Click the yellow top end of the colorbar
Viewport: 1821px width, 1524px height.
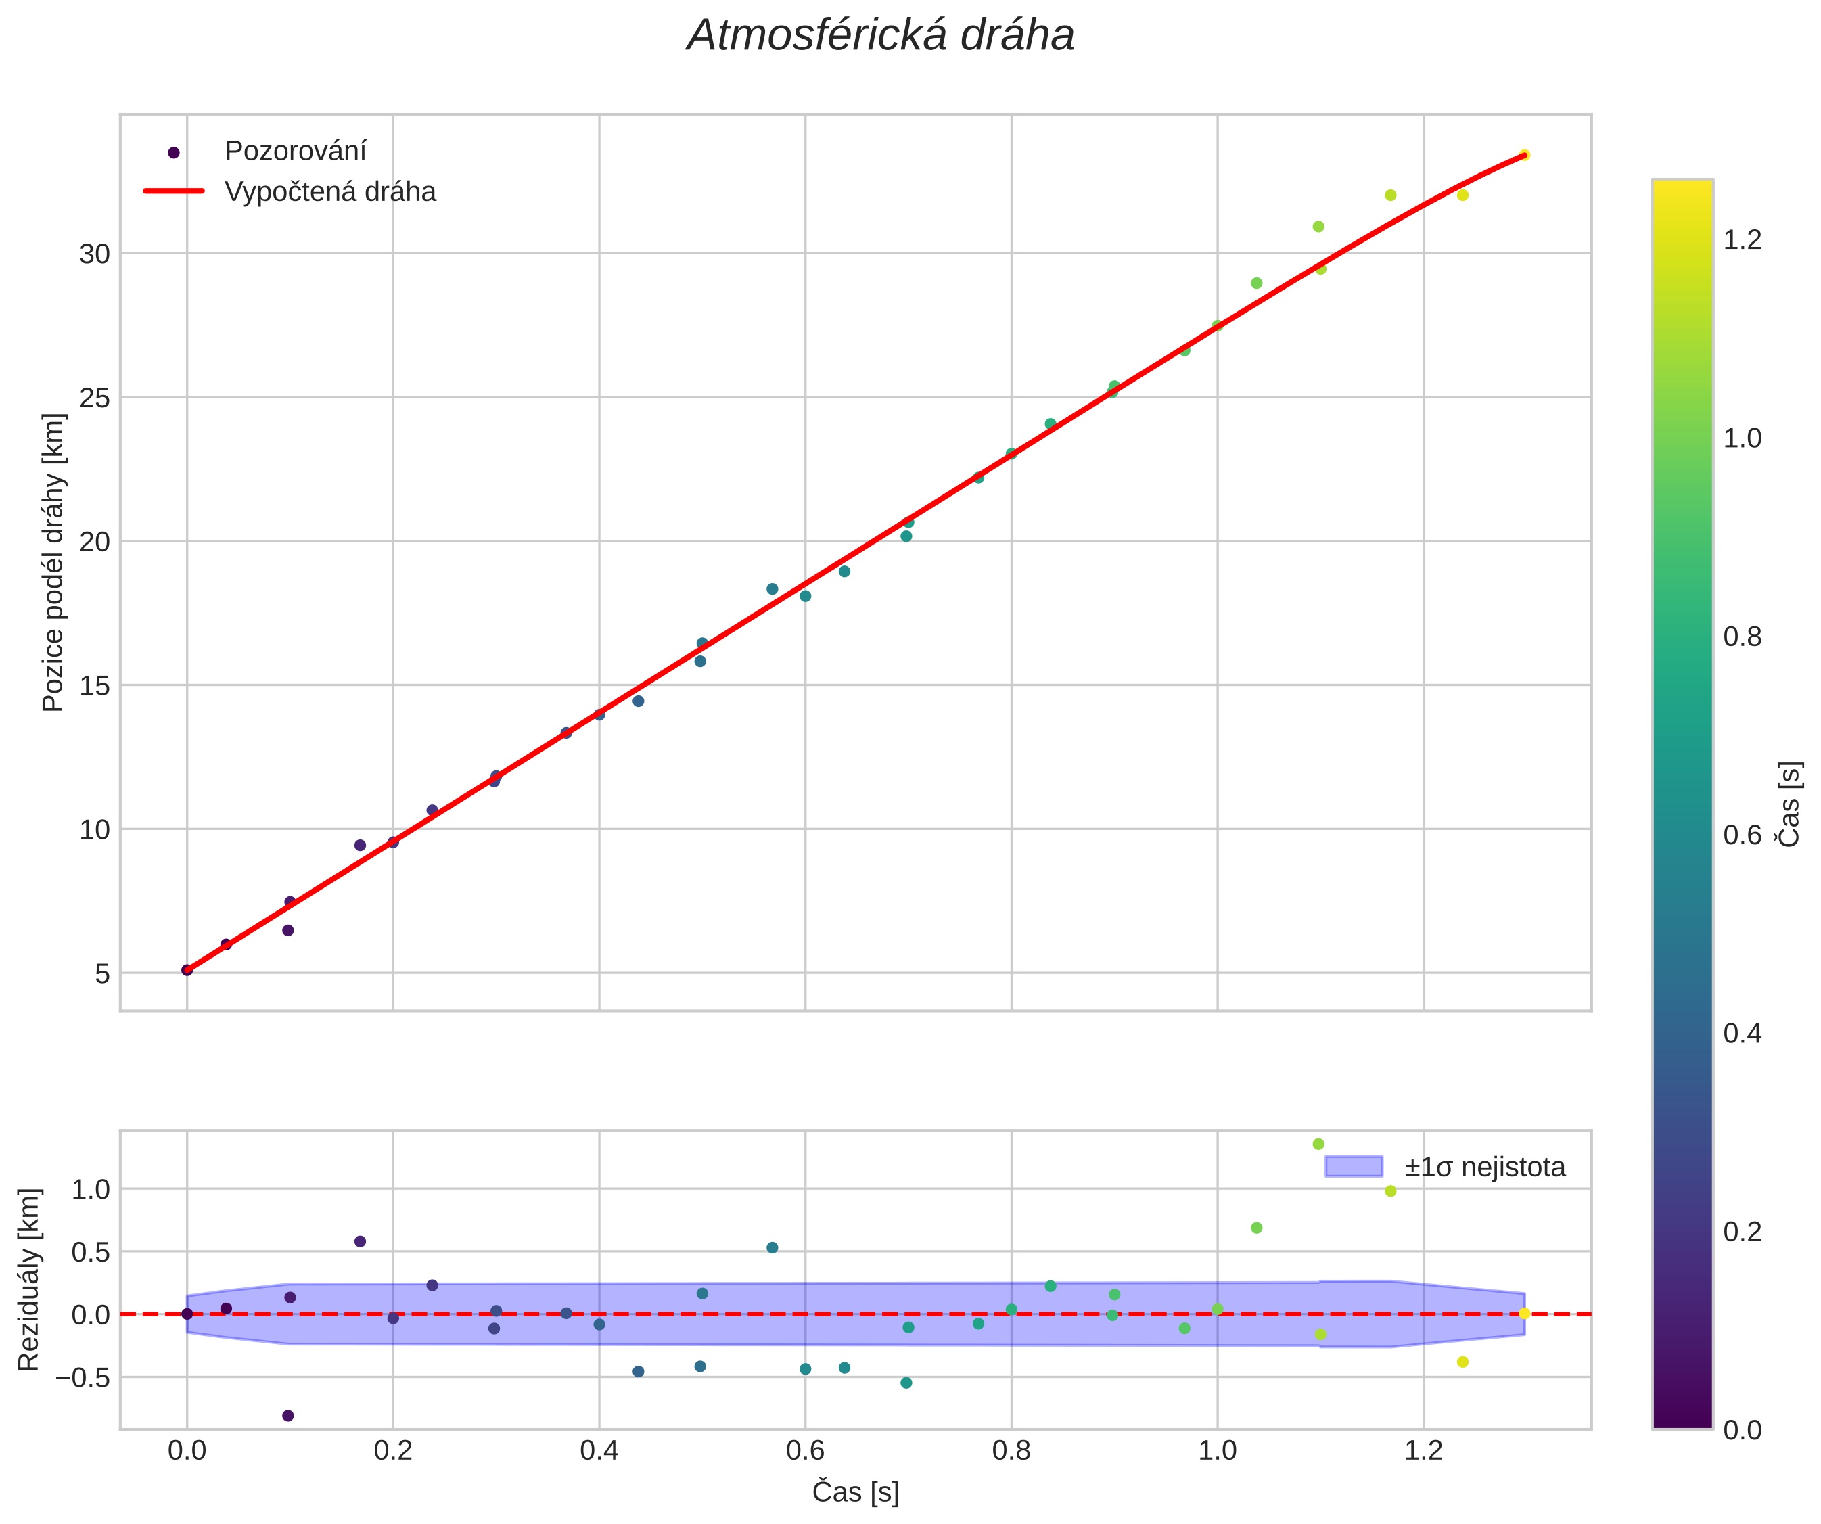click(1682, 187)
